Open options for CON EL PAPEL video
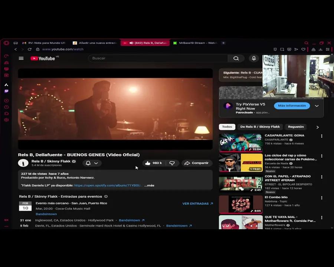This screenshot has height=267, width=334. pos(322,177)
